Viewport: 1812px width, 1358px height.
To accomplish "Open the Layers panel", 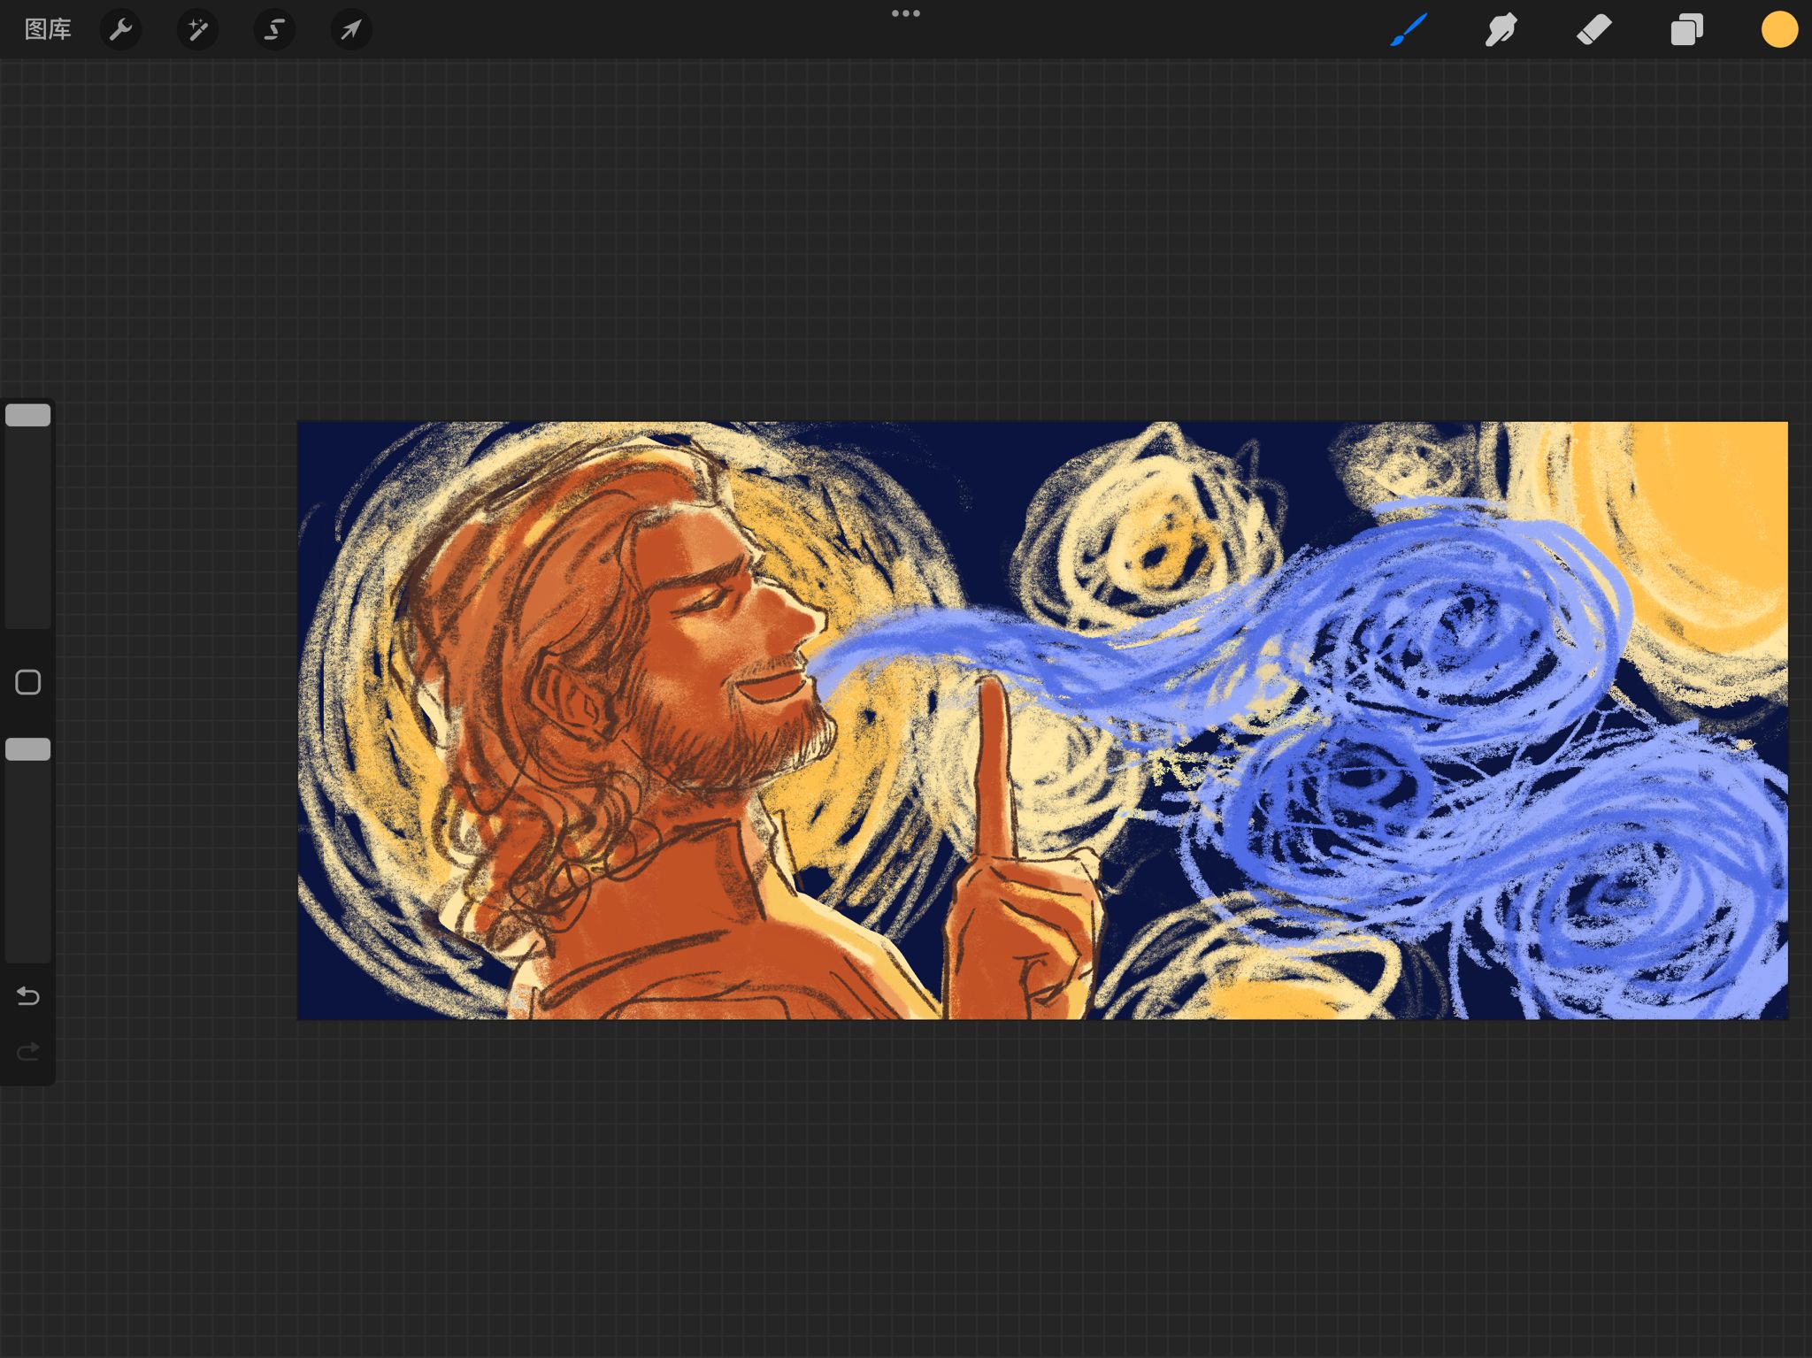I will click(x=1686, y=30).
